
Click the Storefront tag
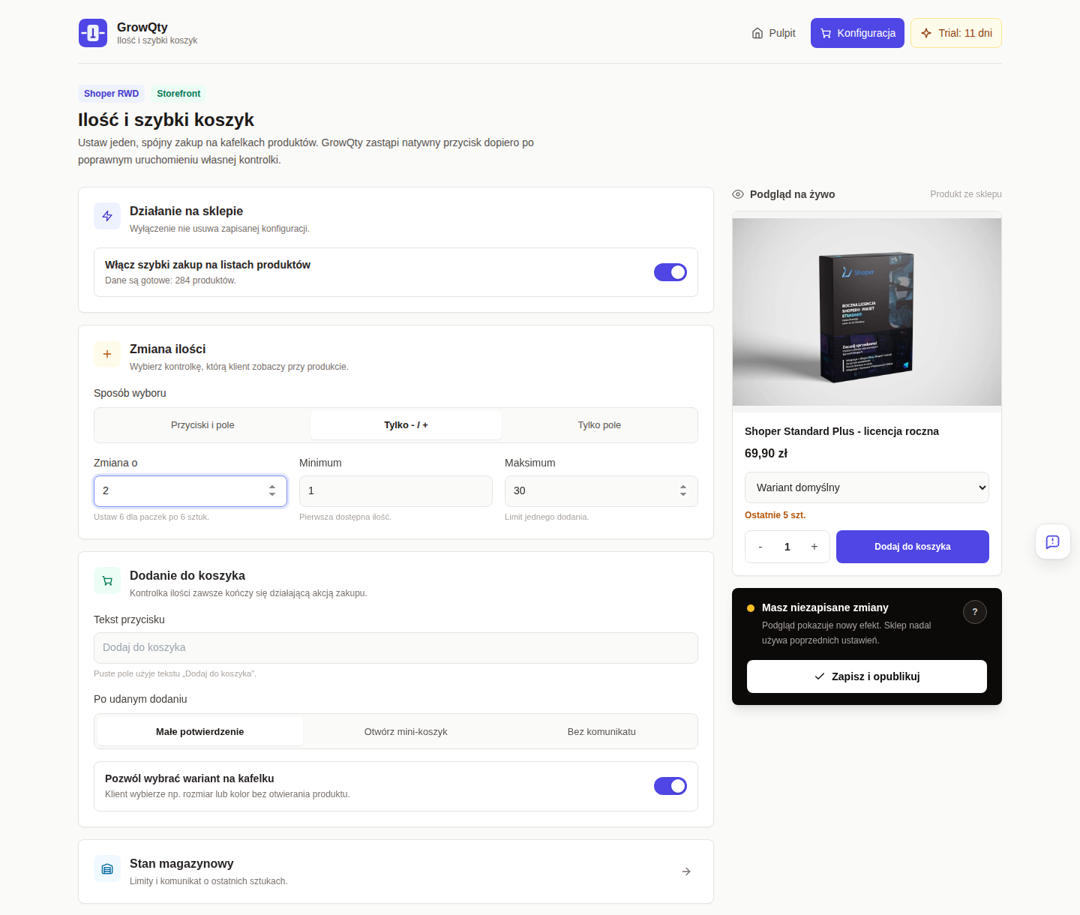(178, 94)
